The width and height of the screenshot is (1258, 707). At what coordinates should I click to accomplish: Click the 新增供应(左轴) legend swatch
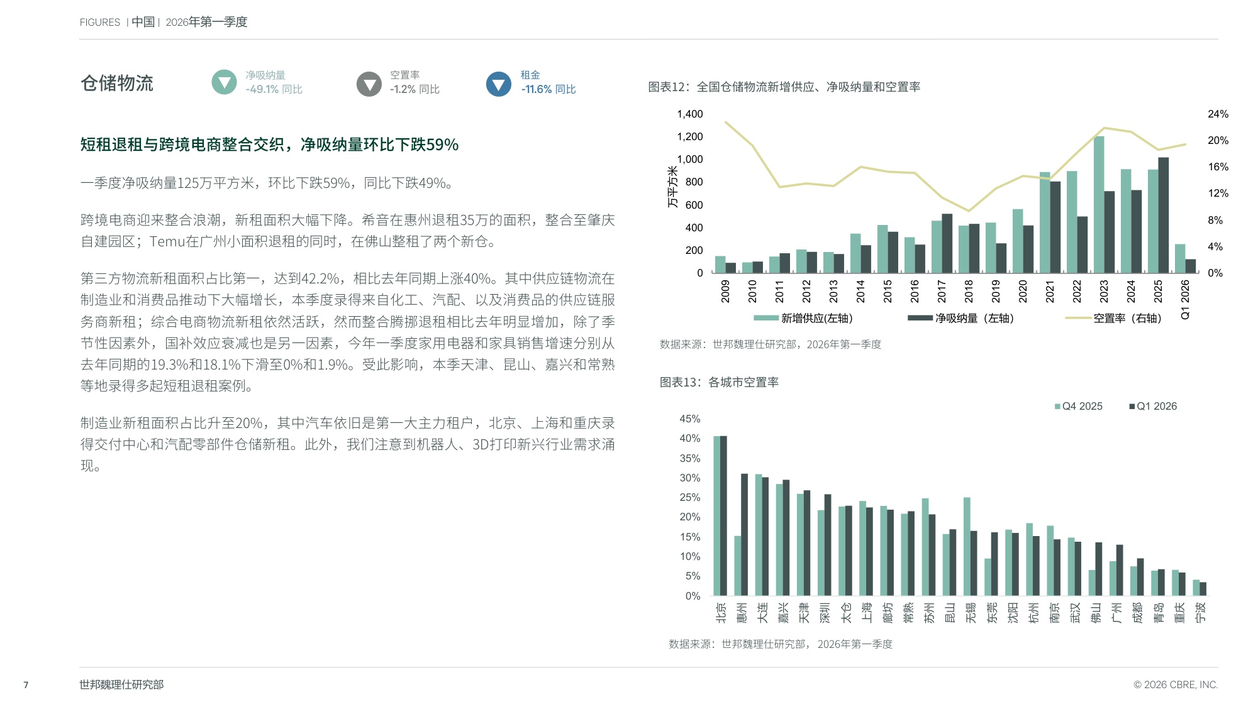click(765, 318)
